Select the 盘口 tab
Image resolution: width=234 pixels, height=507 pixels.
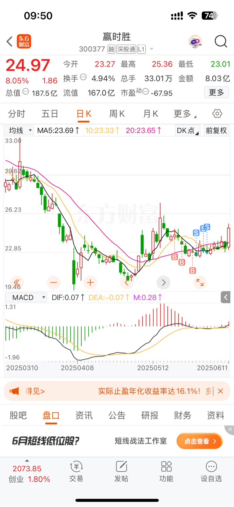(51, 415)
